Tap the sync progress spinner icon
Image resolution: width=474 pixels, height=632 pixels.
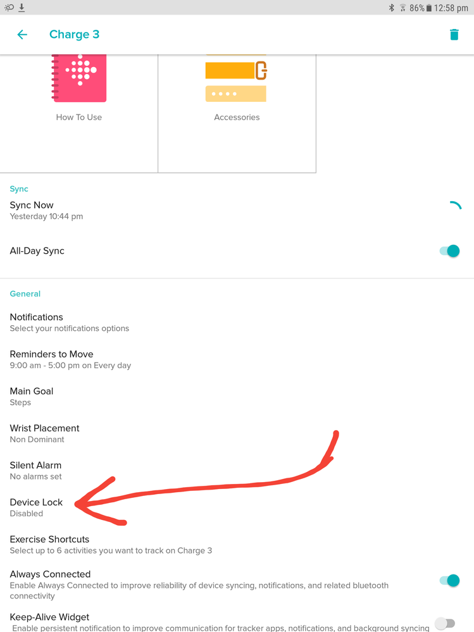(x=455, y=206)
